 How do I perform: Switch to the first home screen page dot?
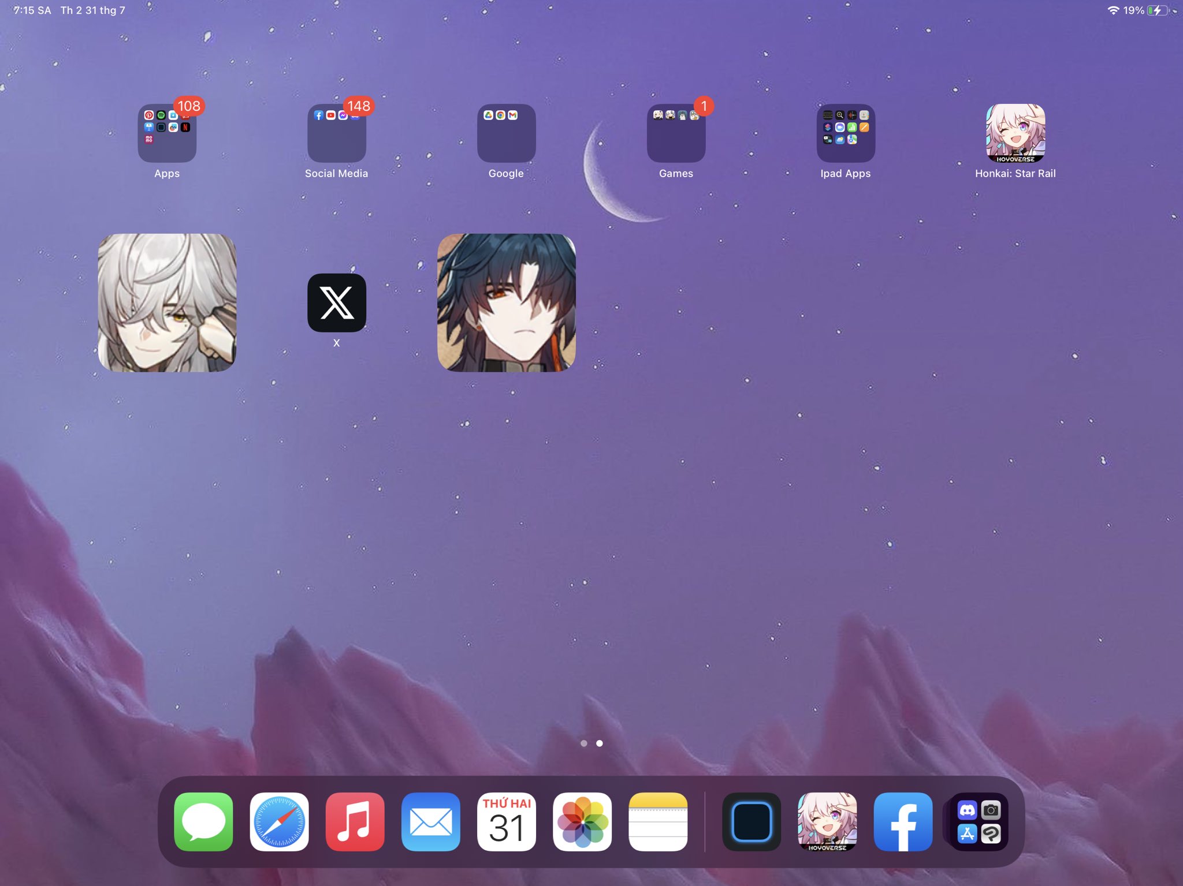click(583, 743)
